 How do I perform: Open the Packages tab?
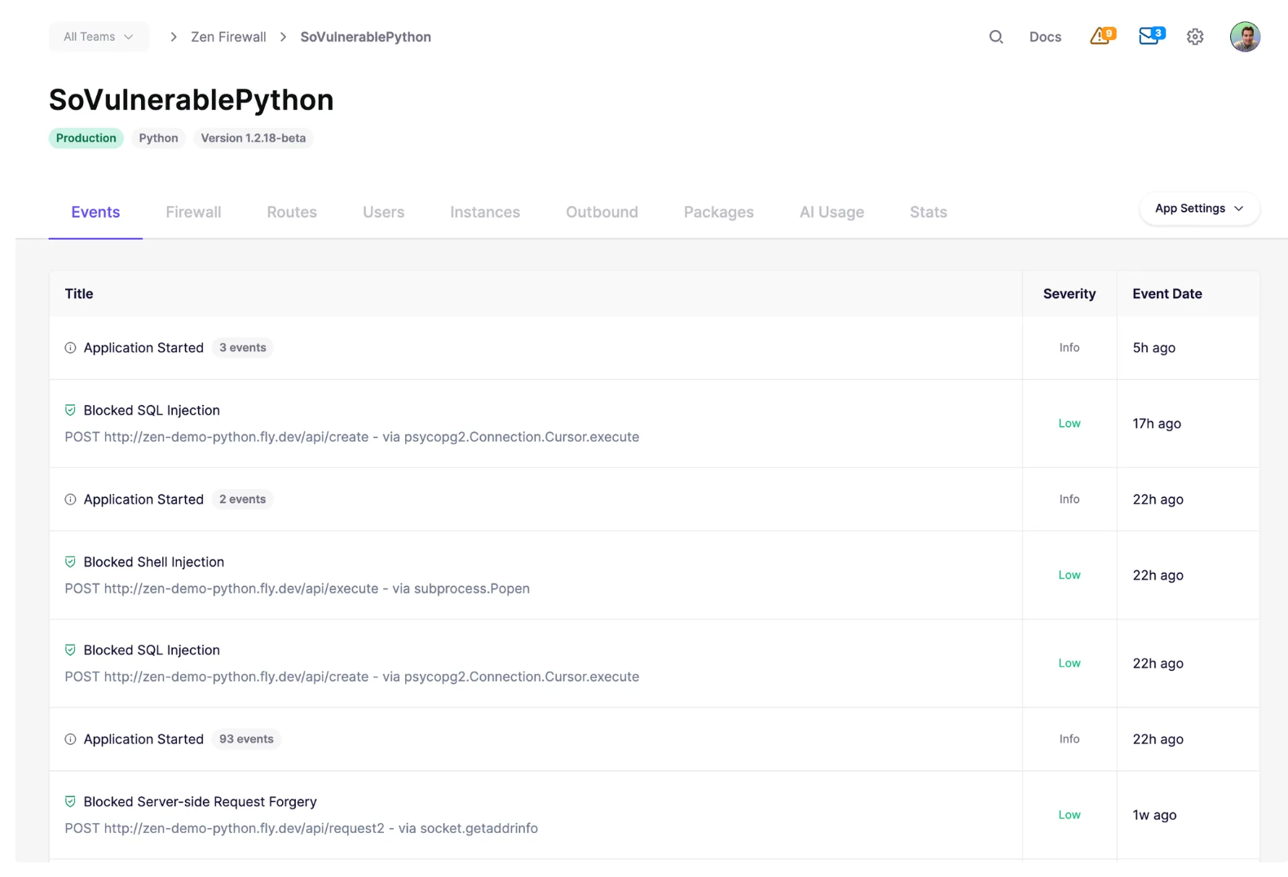click(x=718, y=212)
